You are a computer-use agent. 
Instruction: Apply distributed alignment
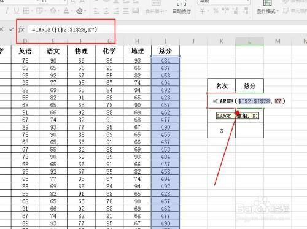tap(136, 10)
